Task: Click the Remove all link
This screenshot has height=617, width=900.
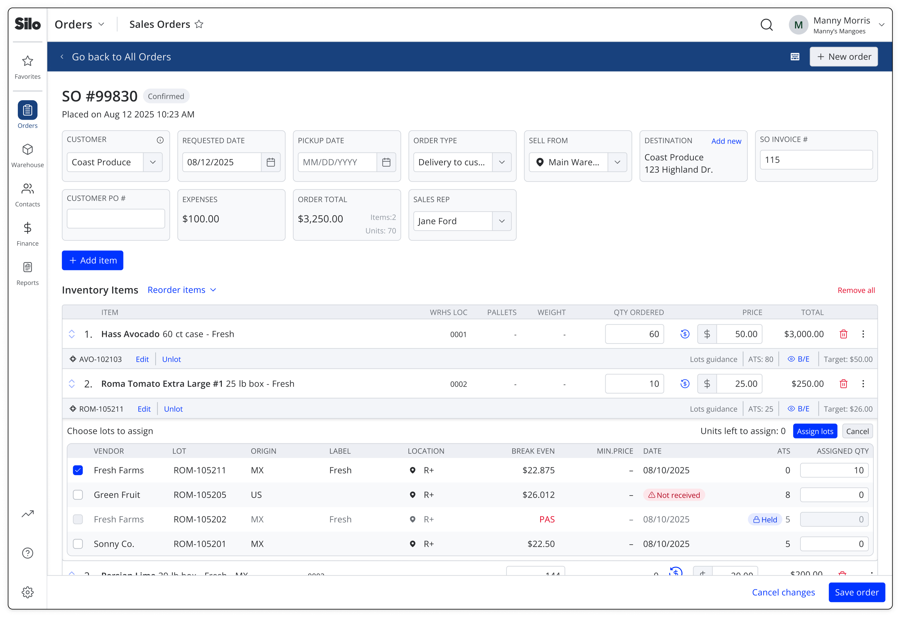Action: 856,290
